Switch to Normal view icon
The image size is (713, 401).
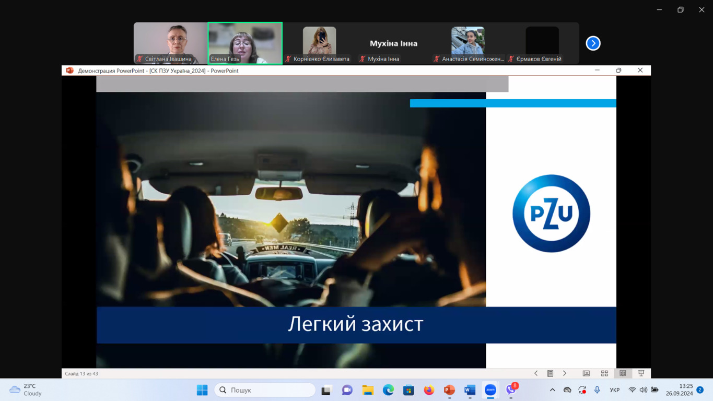click(x=586, y=373)
